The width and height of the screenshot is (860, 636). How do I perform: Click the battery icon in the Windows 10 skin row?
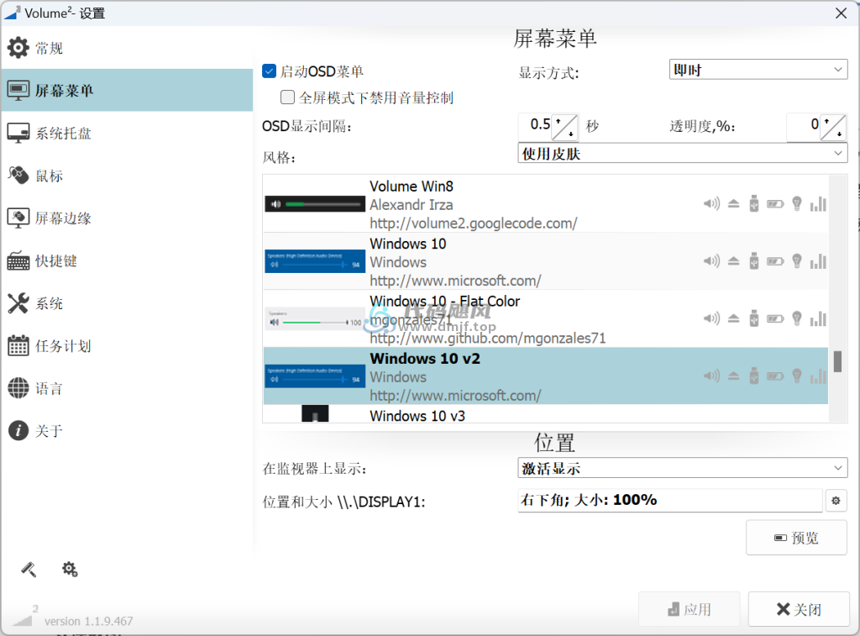click(x=775, y=261)
